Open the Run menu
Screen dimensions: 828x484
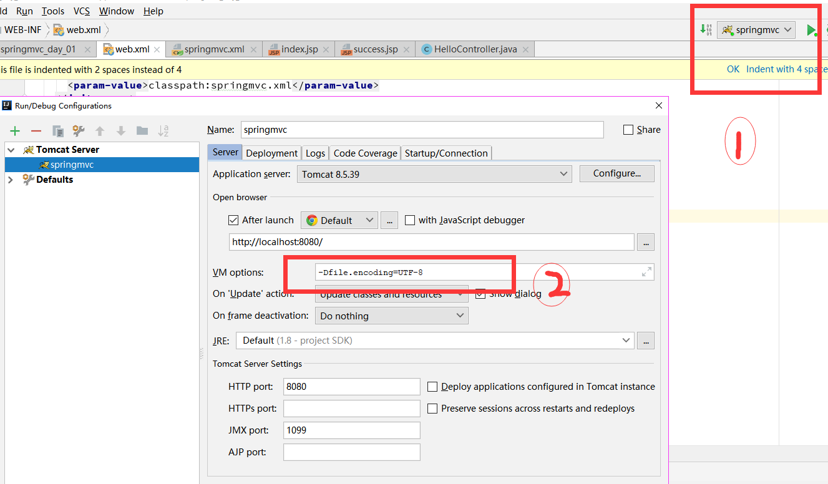click(24, 11)
